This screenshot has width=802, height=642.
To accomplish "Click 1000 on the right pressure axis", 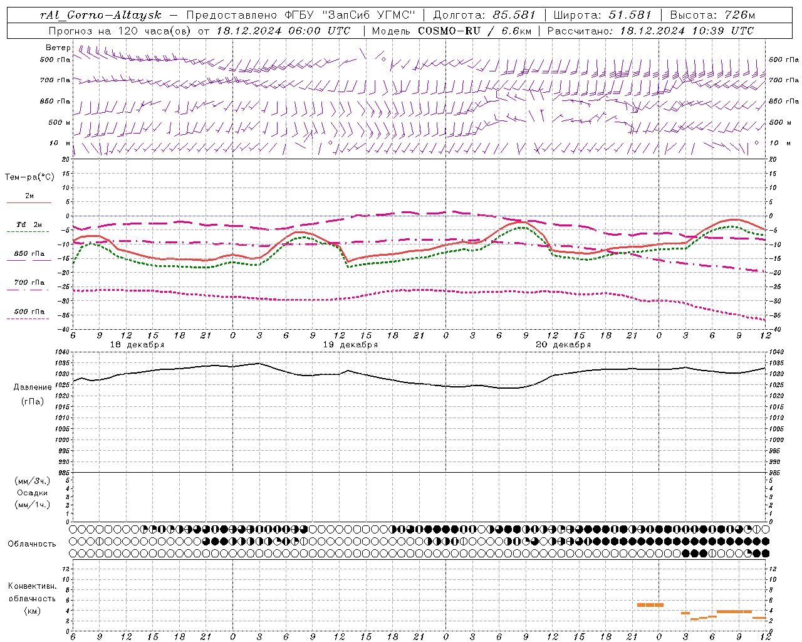I will coord(776,440).
